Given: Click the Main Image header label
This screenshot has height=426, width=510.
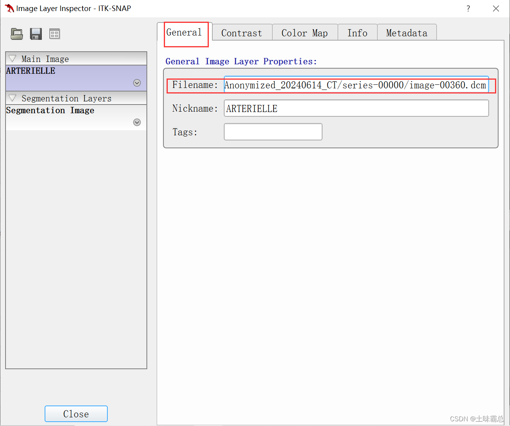Looking at the screenshot, I should [45, 59].
